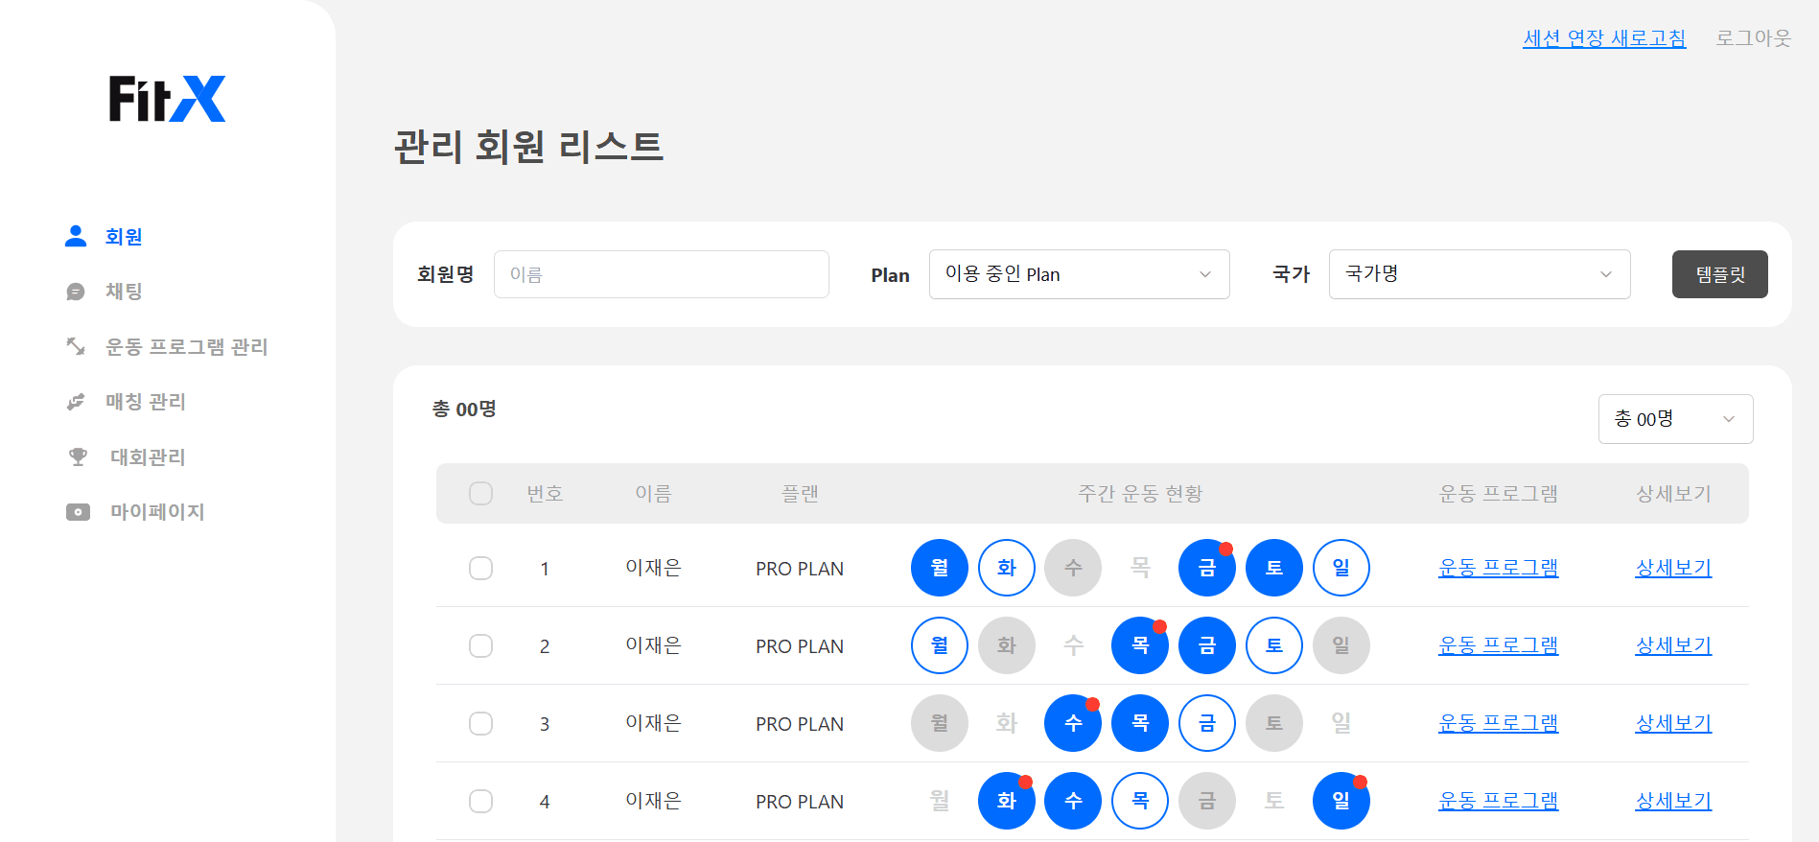
Task: Click row 1 Friday (금) workout circle
Action: (1206, 568)
